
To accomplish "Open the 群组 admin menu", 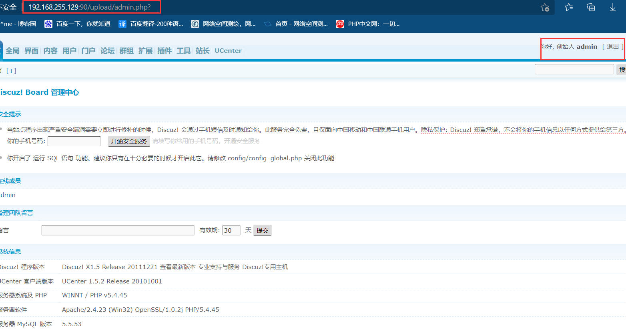I will 126,51.
